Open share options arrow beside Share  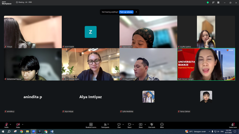click(x=145, y=124)
